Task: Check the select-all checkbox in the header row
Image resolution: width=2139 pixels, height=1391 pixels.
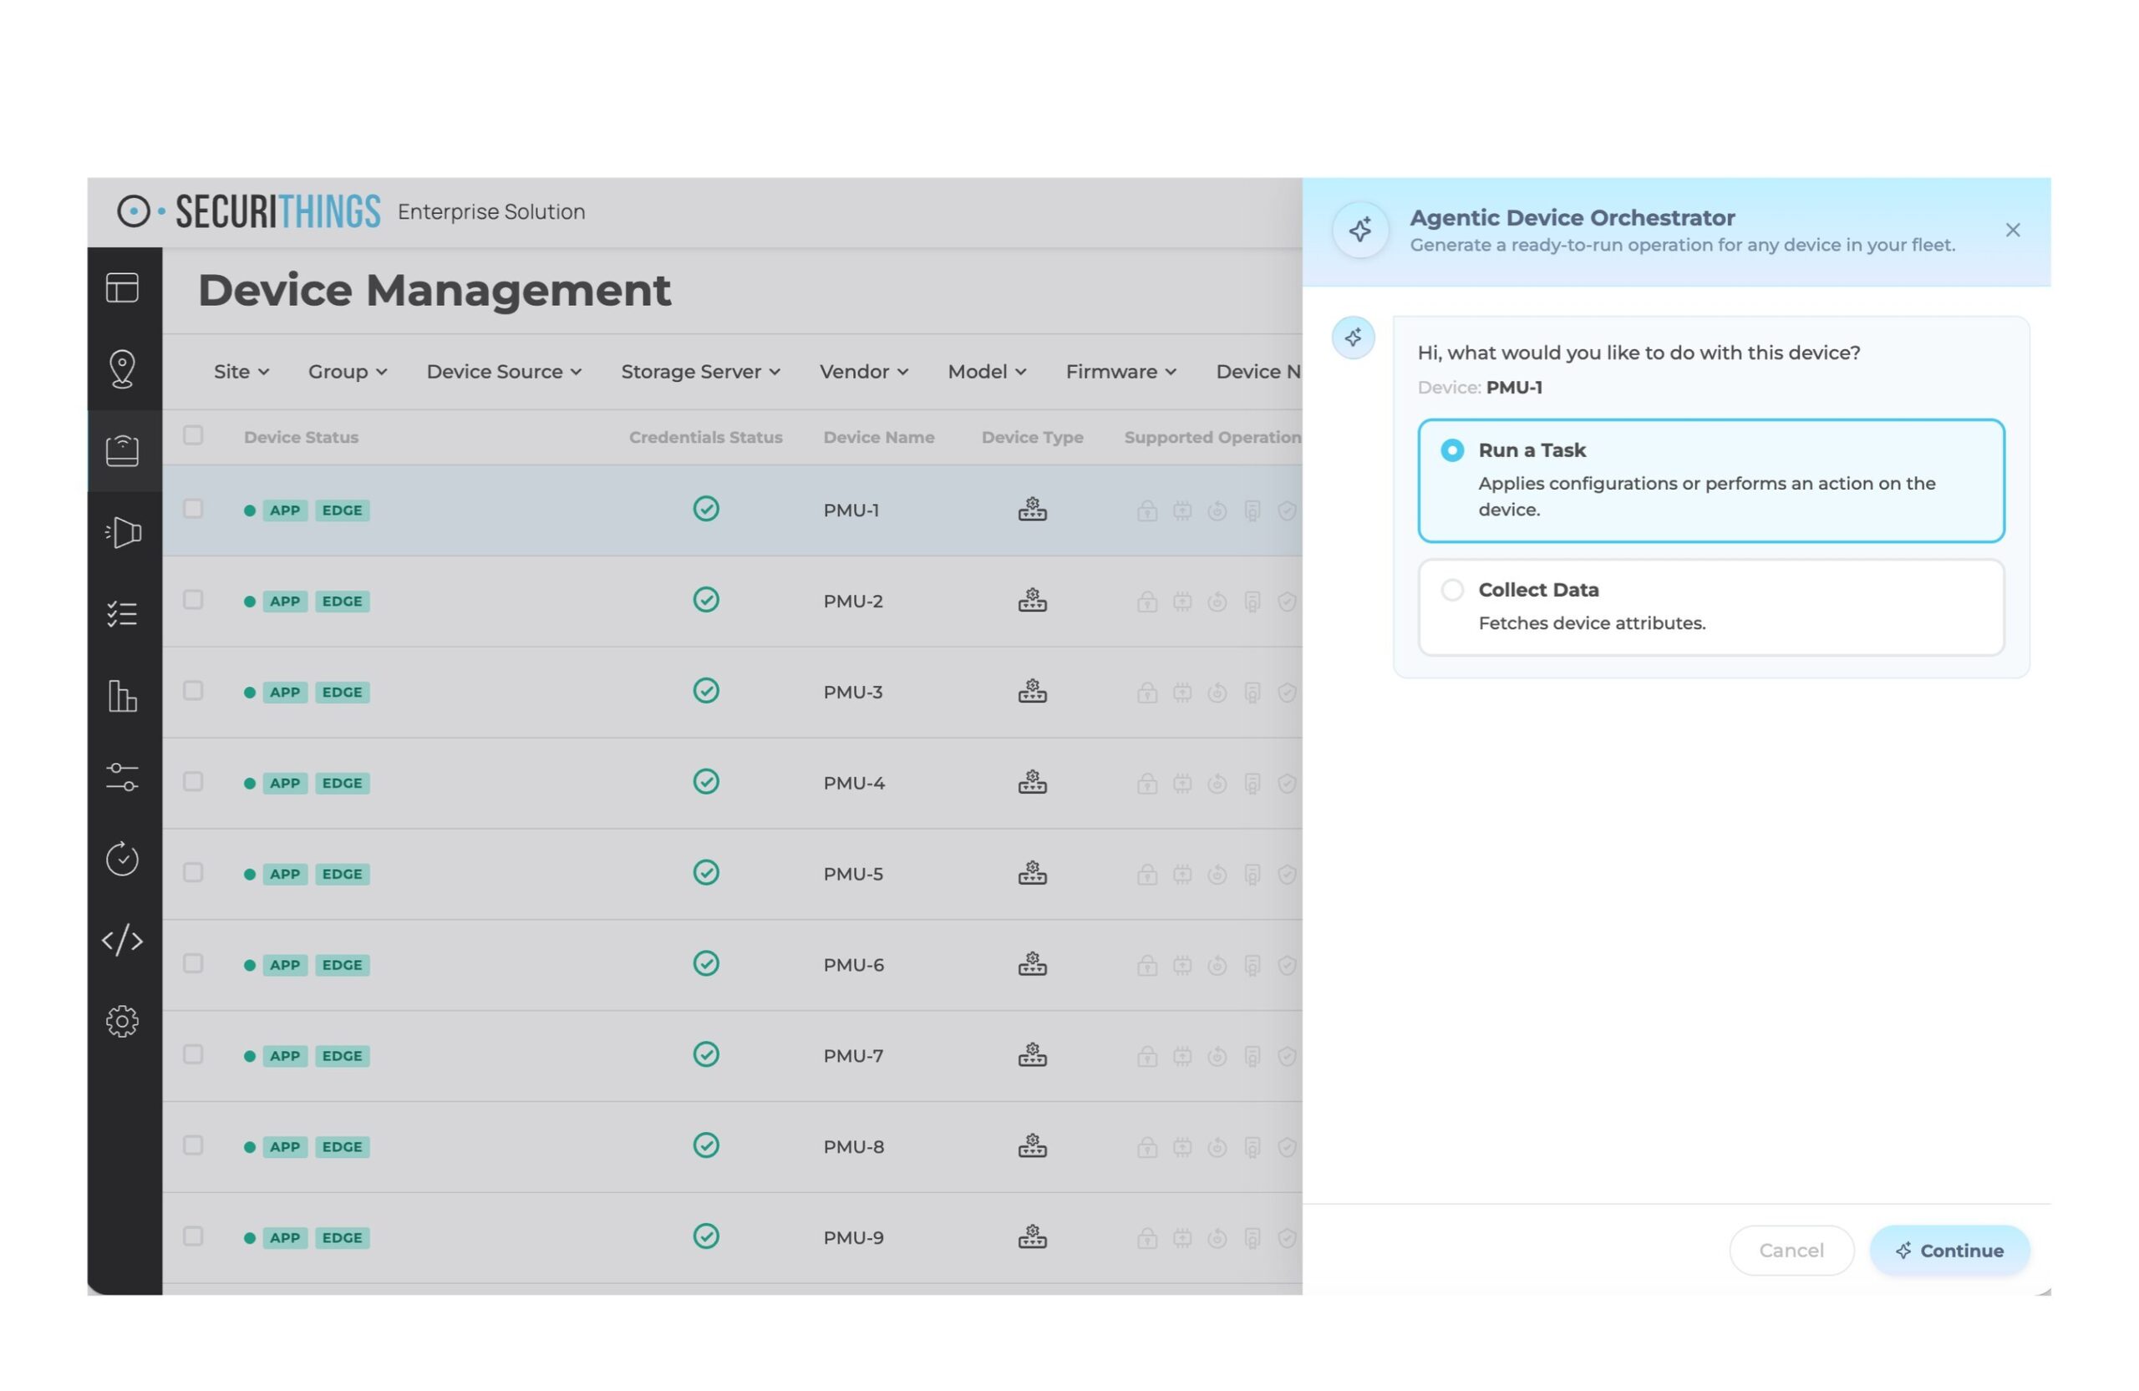Action: tap(193, 435)
